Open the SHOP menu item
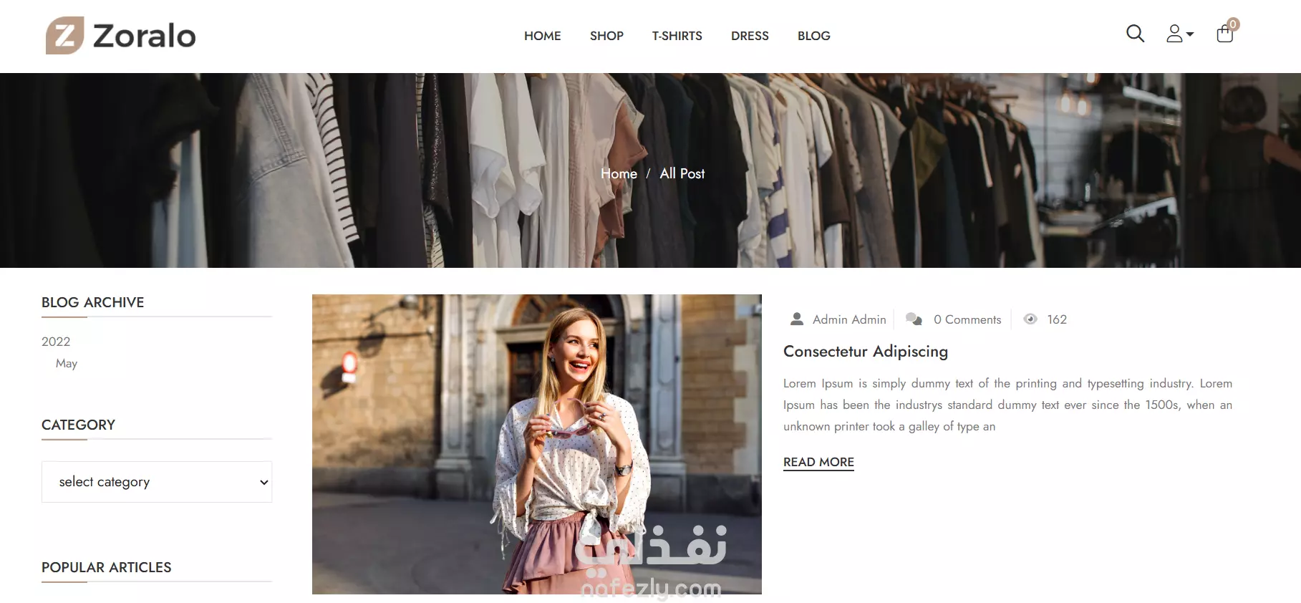 606,36
